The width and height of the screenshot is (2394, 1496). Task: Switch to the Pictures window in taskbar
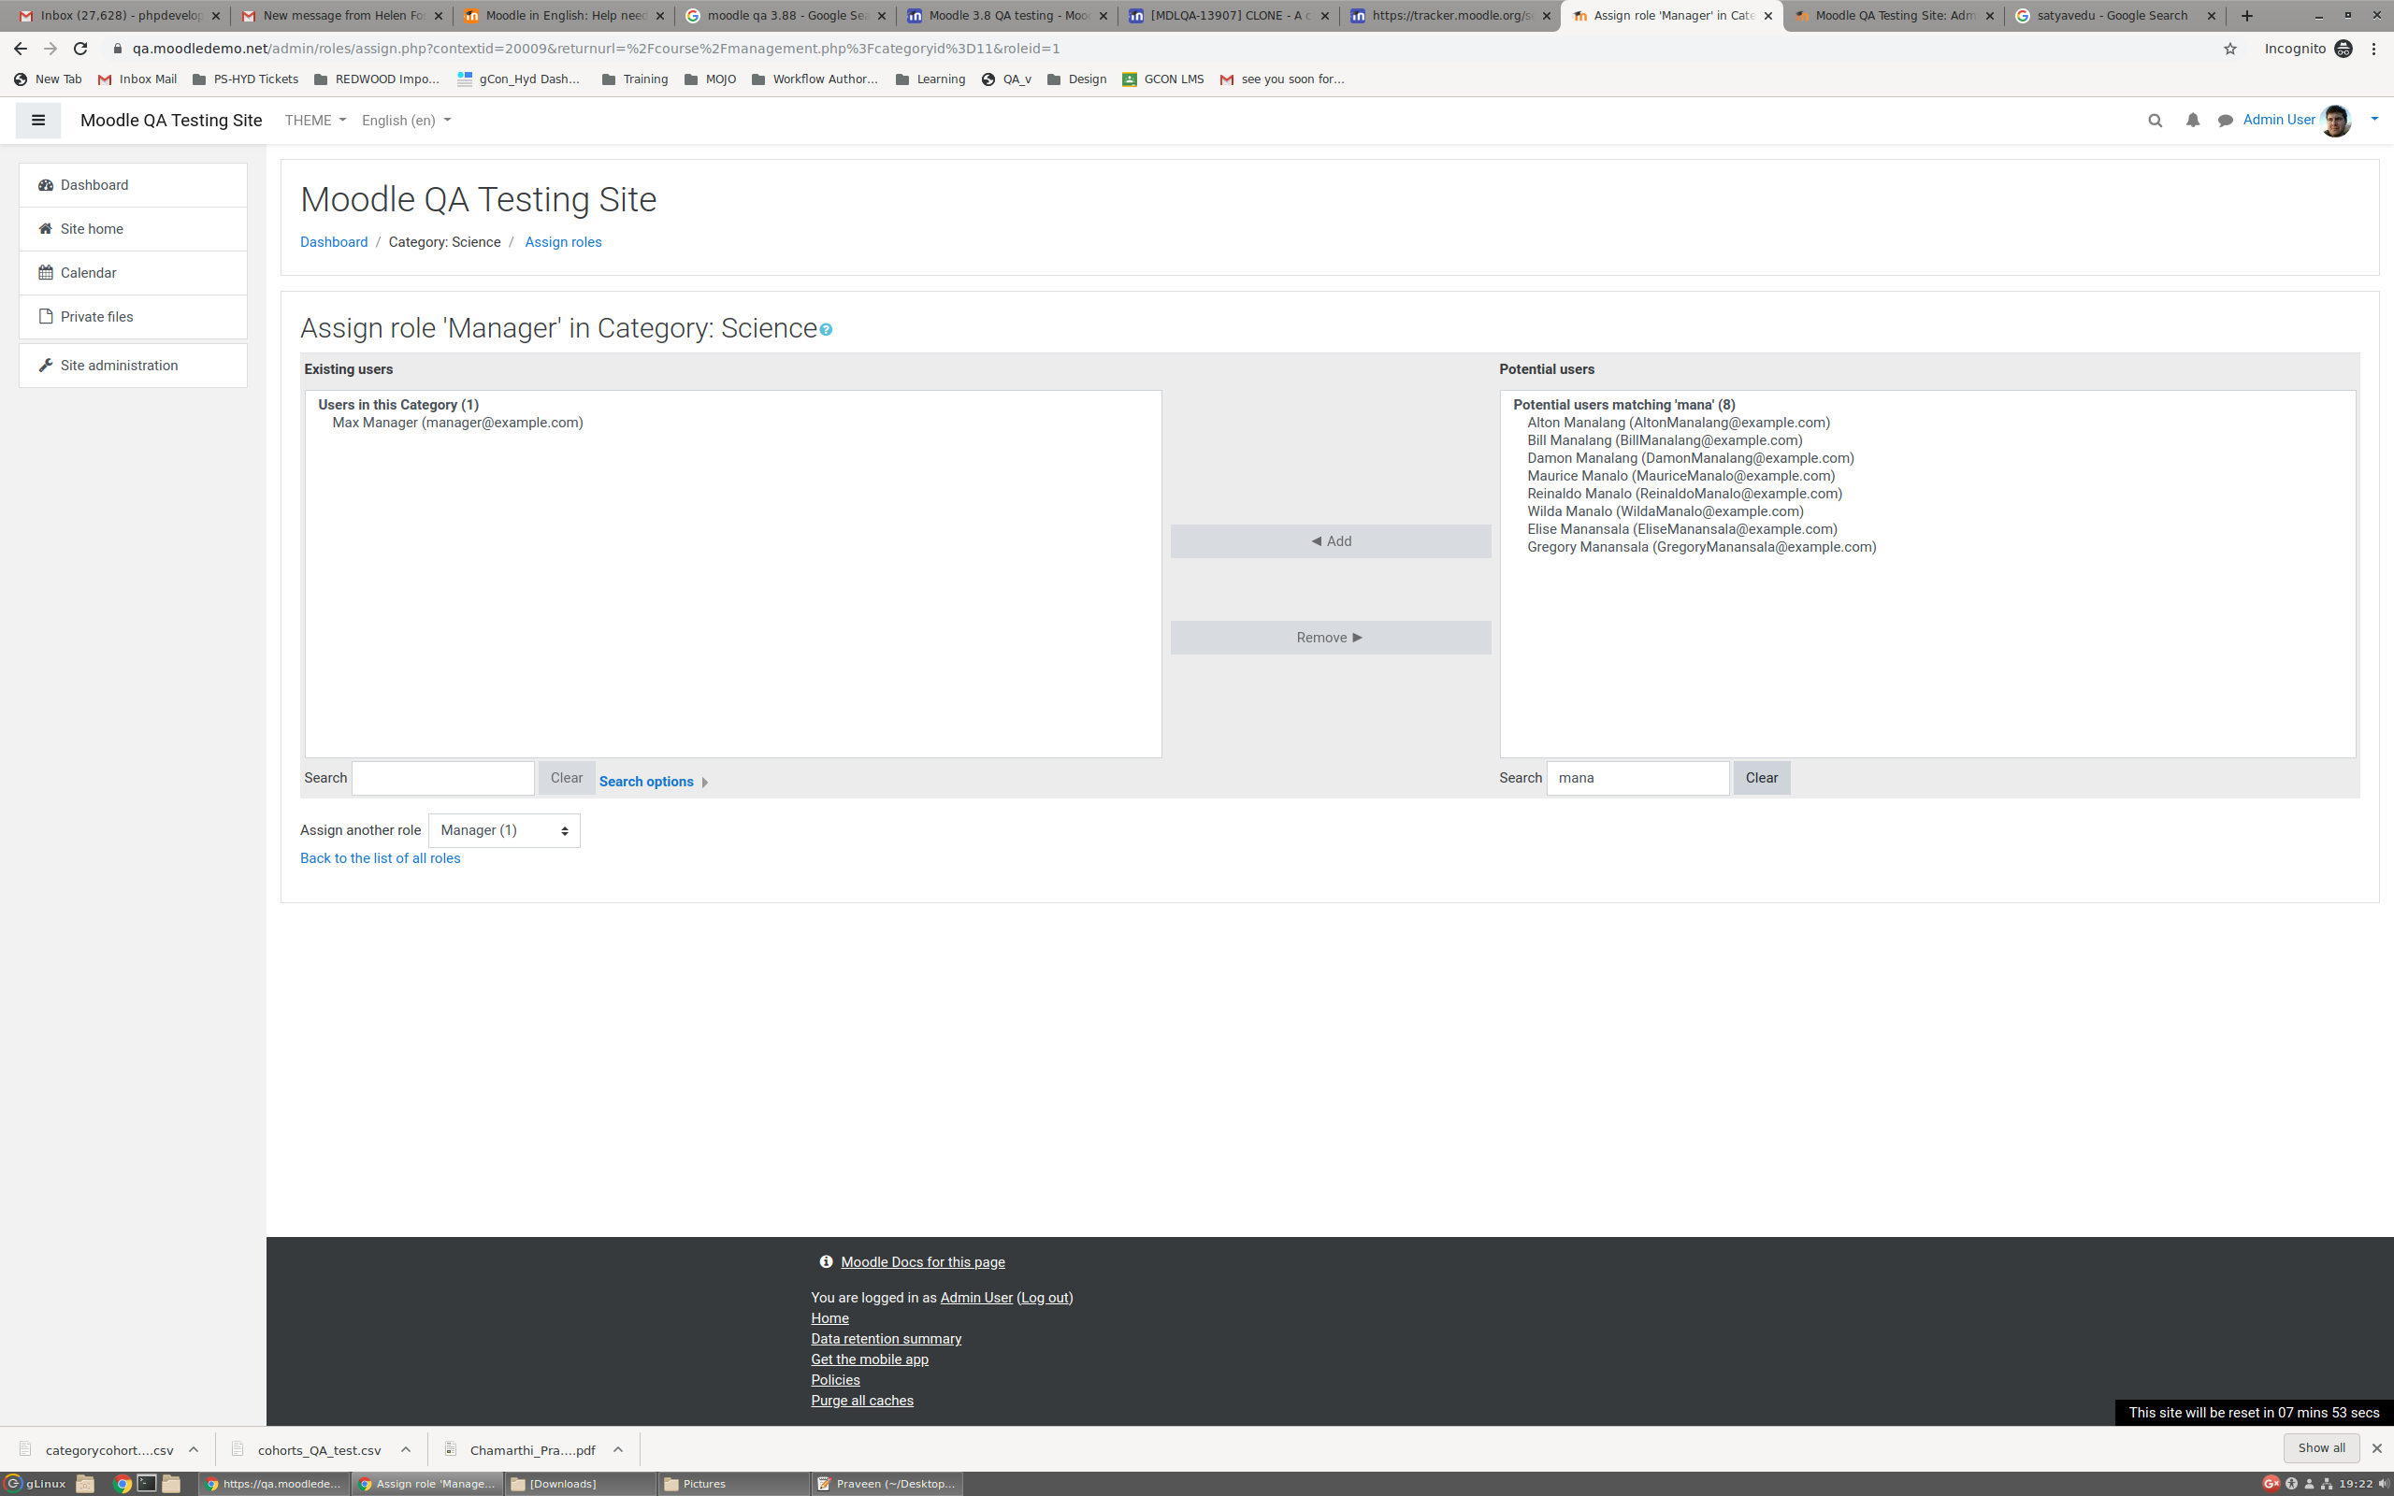tap(732, 1484)
